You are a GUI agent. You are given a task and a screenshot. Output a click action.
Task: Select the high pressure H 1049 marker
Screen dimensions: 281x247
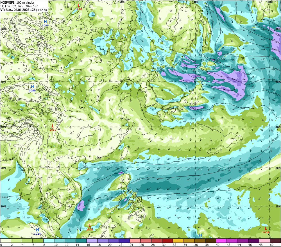[32, 88]
